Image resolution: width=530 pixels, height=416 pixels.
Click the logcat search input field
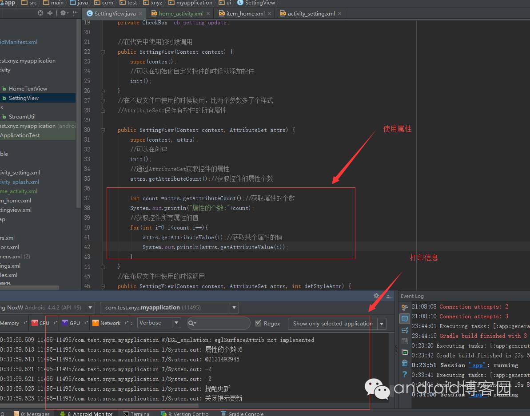coord(219,323)
